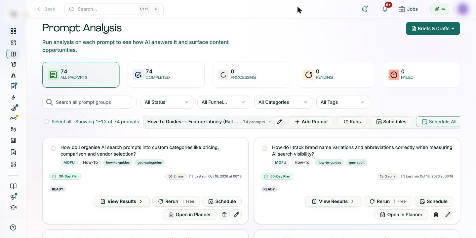Check the brand name variations card checkbox
This screenshot has width=476, height=238.
pos(265,149)
